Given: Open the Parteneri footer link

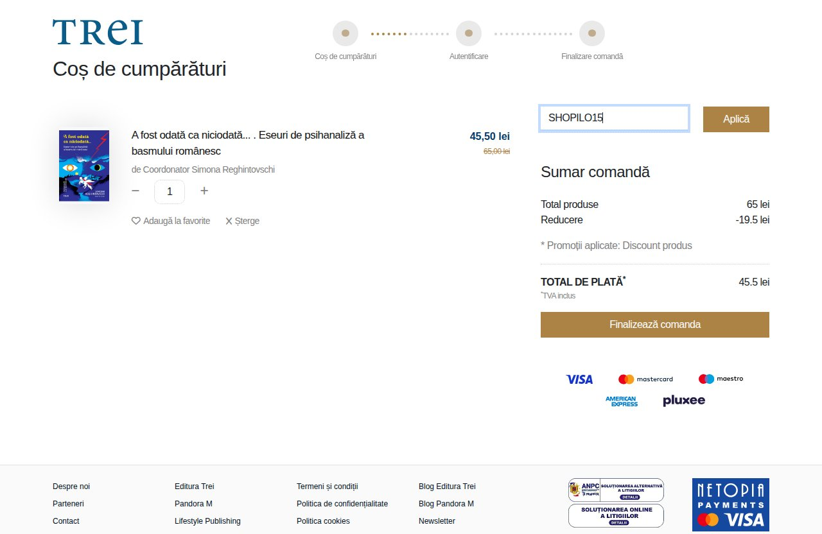Looking at the screenshot, I should 68,504.
